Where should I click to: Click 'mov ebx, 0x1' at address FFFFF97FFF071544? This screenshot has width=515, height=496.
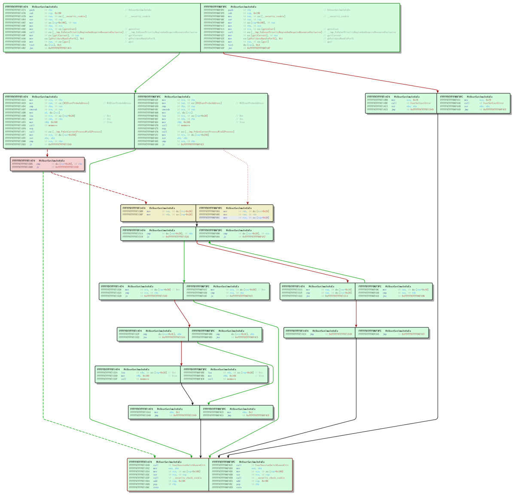tap(155, 412)
